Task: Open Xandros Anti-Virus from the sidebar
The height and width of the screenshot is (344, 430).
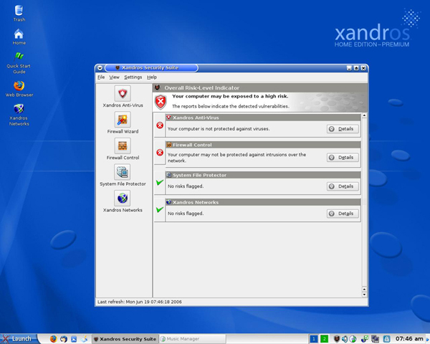Action: [x=123, y=93]
